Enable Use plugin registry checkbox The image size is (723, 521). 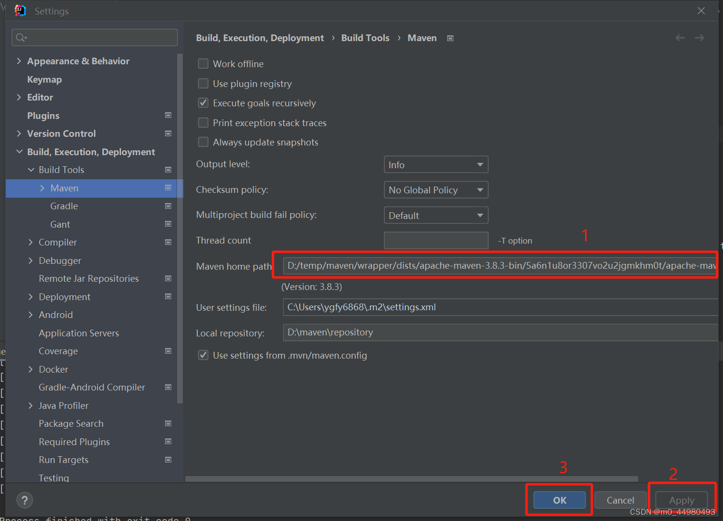coord(203,84)
